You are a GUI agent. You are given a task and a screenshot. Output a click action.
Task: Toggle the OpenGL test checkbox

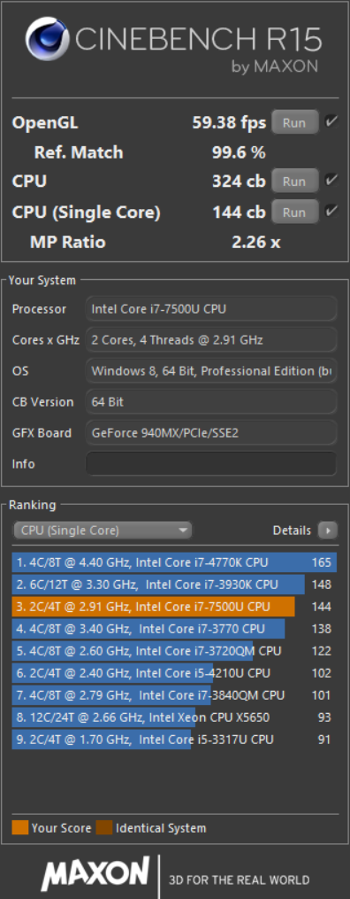pos(331,121)
